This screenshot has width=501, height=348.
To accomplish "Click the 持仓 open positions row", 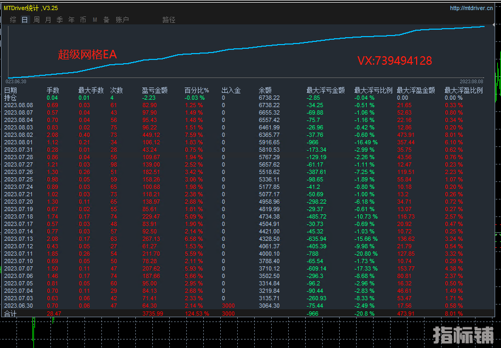I will (11, 98).
